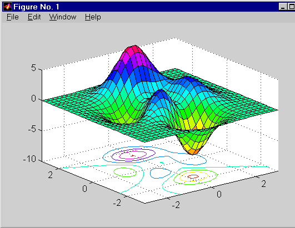
Task: Open the Help menu
Action: pyautogui.click(x=93, y=17)
